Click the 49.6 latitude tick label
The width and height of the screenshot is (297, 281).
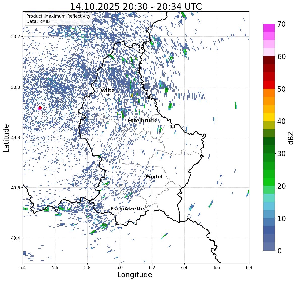(16, 188)
